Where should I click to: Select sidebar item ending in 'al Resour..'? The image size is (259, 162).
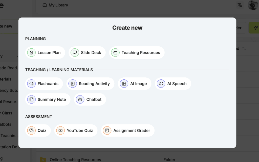(x=9, y=102)
